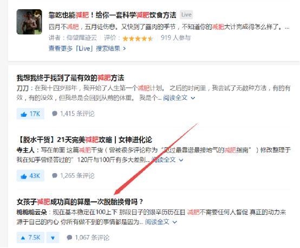Like the 43K thumbs-up button
This screenshot has width=300, height=248.
point(30,176)
